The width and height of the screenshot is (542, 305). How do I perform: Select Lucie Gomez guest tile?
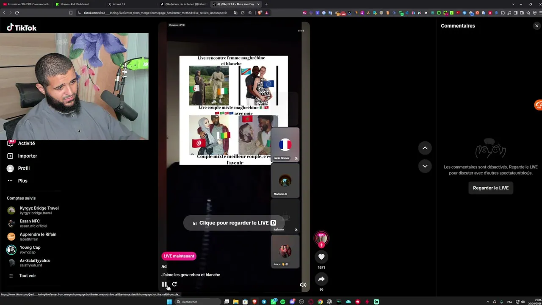pos(285,144)
